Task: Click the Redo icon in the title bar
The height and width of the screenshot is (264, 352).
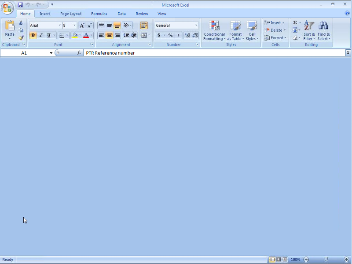Action: point(39,4)
